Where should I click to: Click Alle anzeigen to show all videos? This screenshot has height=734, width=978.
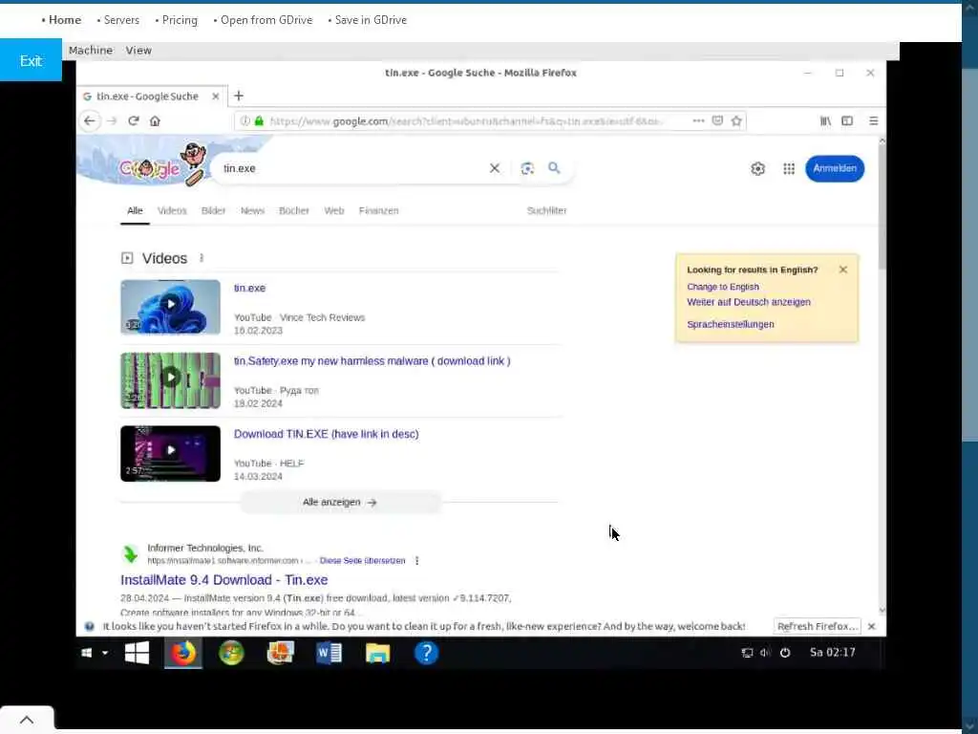coord(341,503)
